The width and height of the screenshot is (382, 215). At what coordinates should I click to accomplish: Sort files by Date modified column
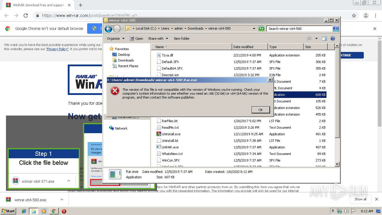tap(250, 47)
